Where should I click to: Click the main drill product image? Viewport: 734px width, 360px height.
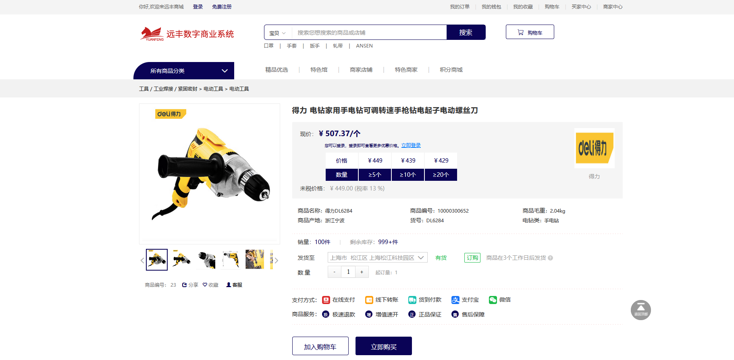(210, 174)
